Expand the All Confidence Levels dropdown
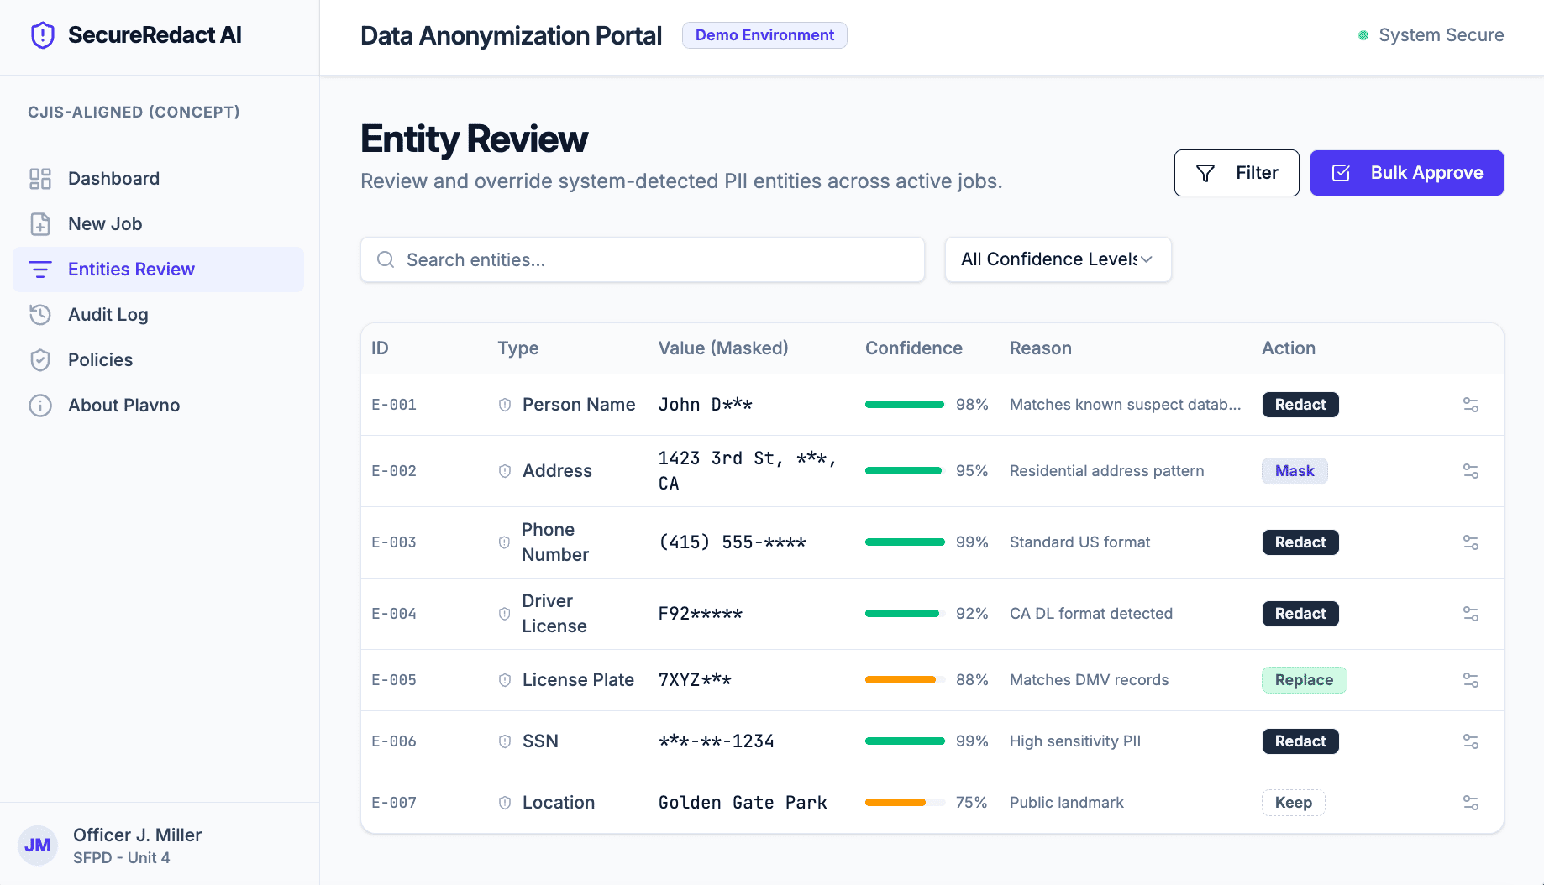The width and height of the screenshot is (1544, 885). coord(1058,259)
